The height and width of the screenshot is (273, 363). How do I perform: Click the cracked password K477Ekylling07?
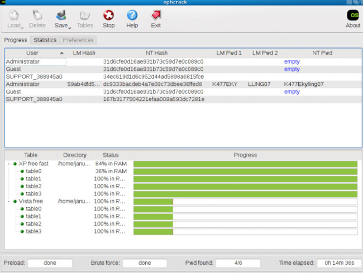304,84
